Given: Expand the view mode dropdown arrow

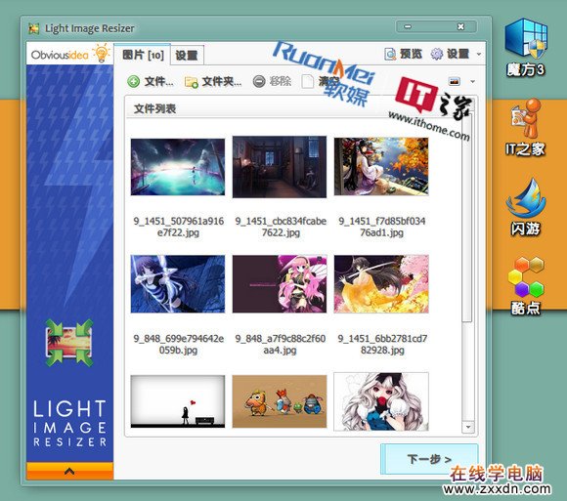Looking at the screenshot, I should click(x=472, y=82).
